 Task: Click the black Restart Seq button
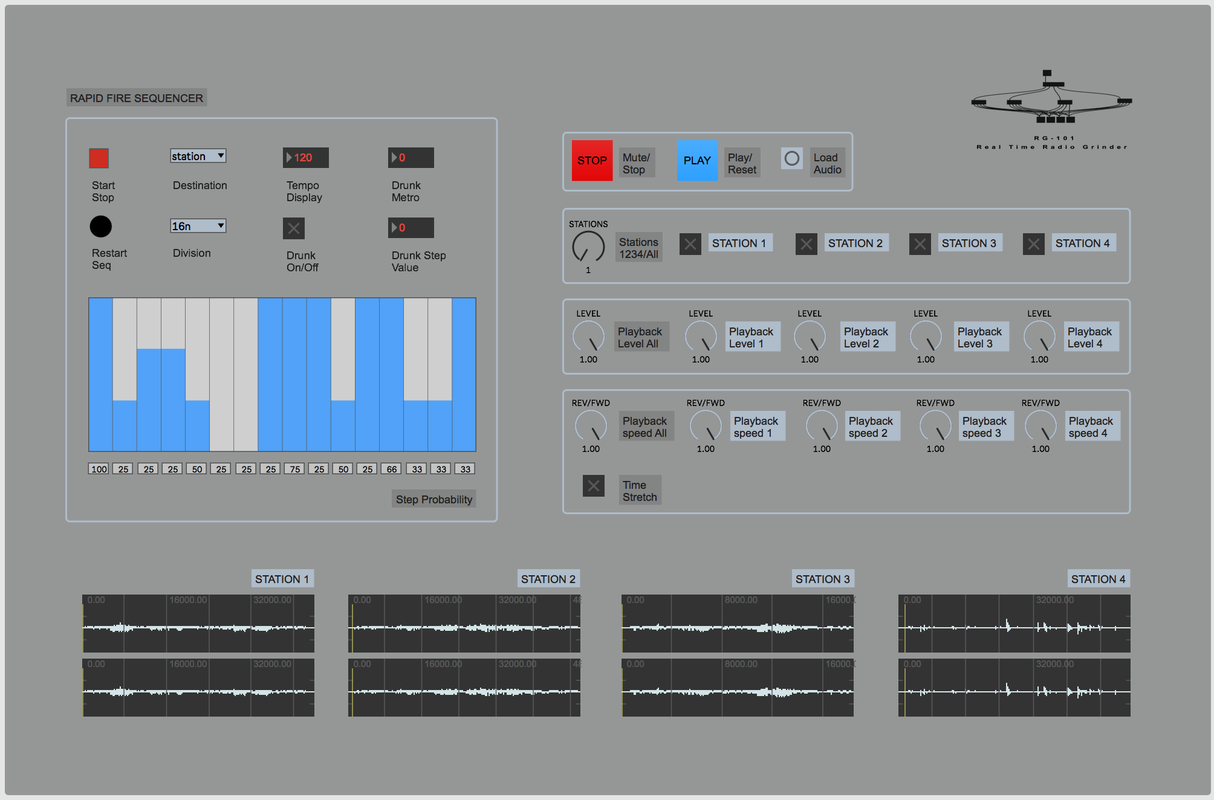[101, 227]
